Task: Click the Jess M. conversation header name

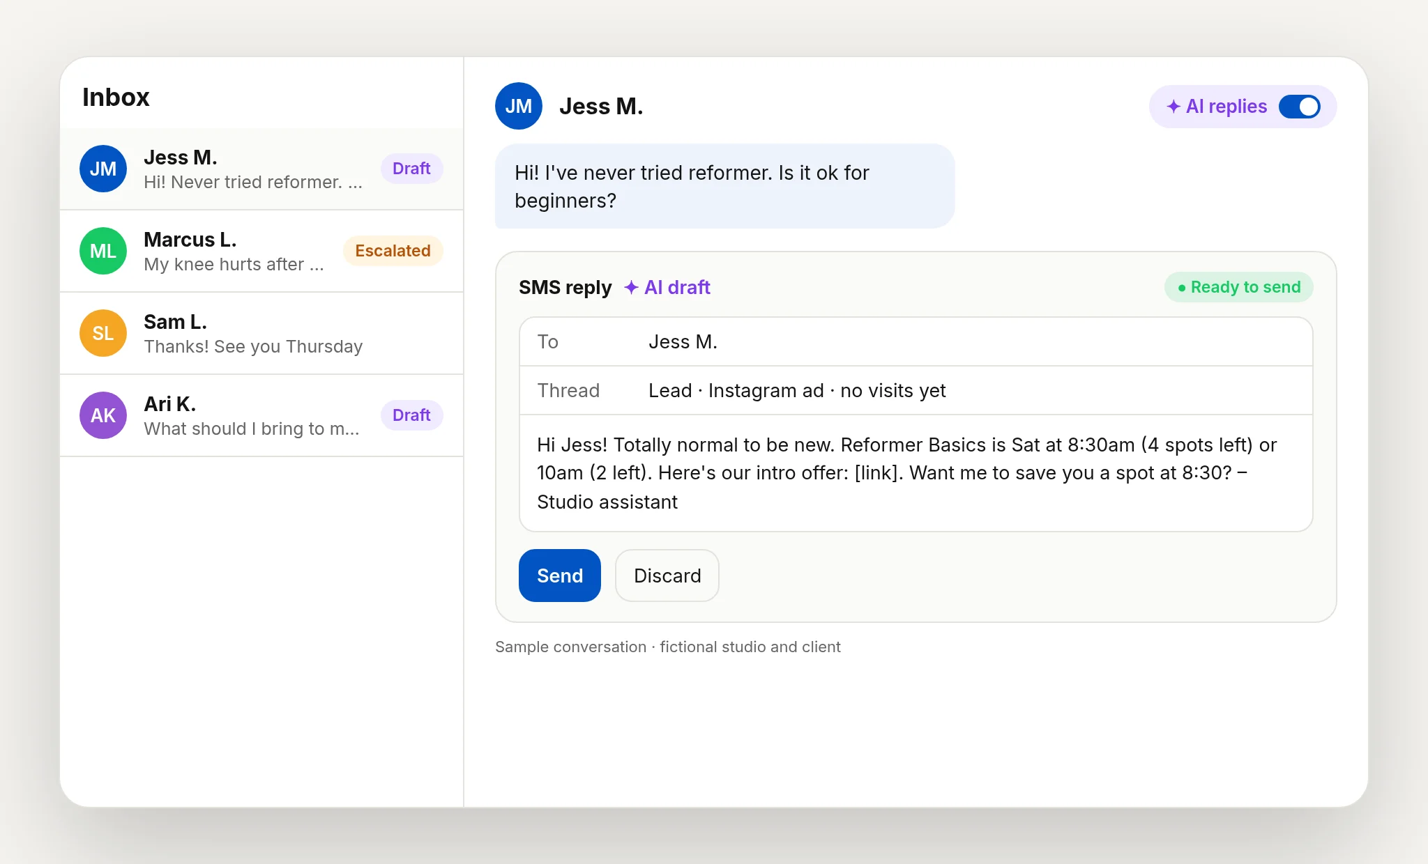Action: [x=601, y=106]
